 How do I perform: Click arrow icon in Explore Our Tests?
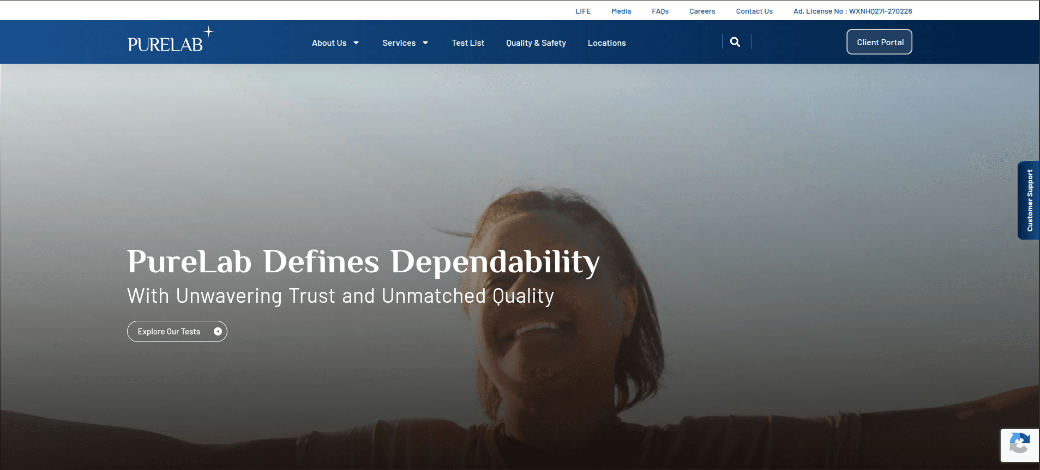(x=218, y=332)
